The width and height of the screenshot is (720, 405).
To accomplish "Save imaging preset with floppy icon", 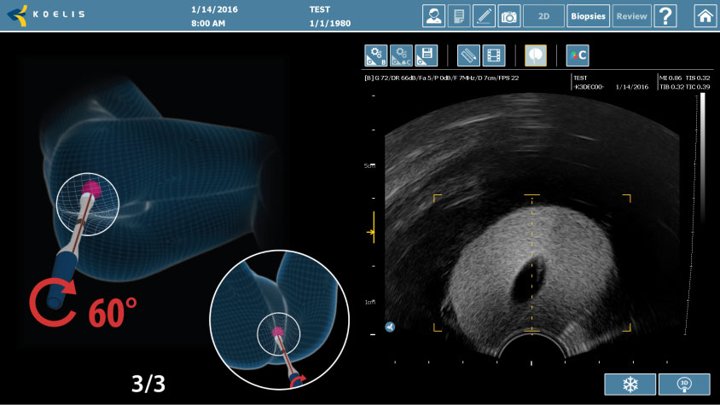I will pos(427,55).
